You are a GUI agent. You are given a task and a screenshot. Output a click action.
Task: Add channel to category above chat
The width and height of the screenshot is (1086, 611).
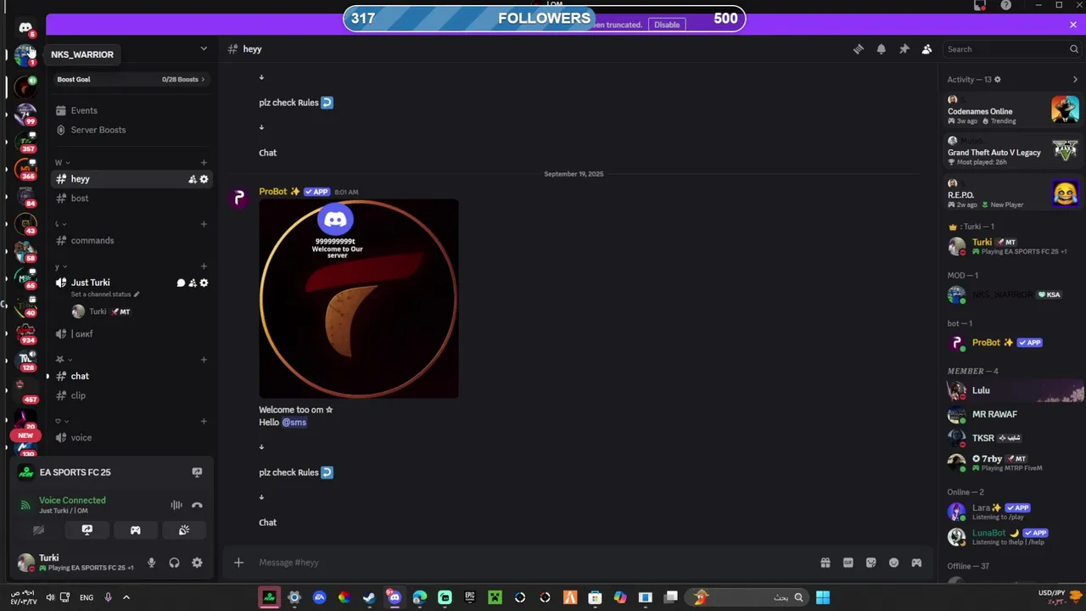[x=204, y=360]
